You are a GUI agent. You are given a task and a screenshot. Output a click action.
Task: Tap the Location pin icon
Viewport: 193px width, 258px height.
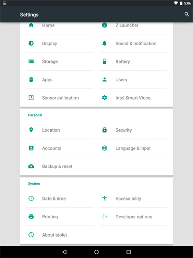(x=31, y=130)
